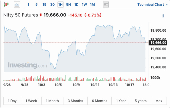This screenshot has width=170, height=108.
Task: Switch to area chart view
Action: (17, 5)
